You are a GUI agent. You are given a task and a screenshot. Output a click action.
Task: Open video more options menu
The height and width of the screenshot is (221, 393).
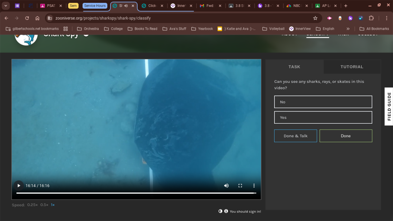tap(254, 185)
